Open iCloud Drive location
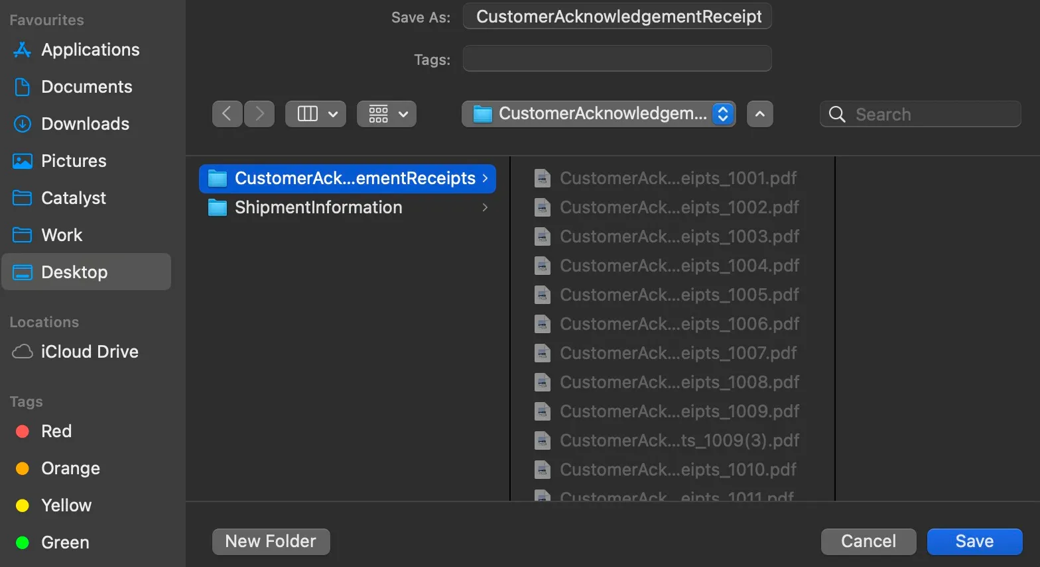1040x567 pixels. point(86,352)
